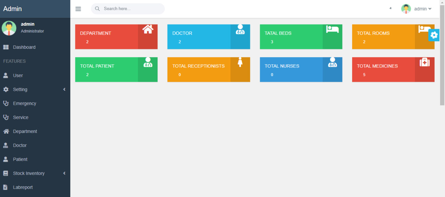Open the Labreport sidebar item
The height and width of the screenshot is (197, 445).
coord(23,187)
